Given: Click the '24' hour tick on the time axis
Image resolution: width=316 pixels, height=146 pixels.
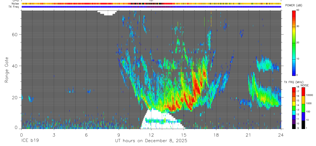Looking at the screenshot, I should coord(281,135).
